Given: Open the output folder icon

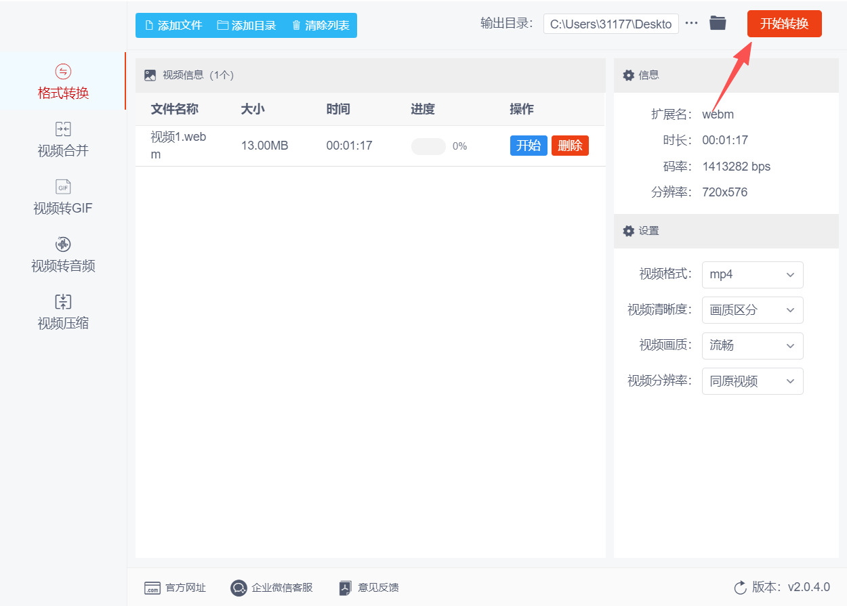Looking at the screenshot, I should [718, 23].
